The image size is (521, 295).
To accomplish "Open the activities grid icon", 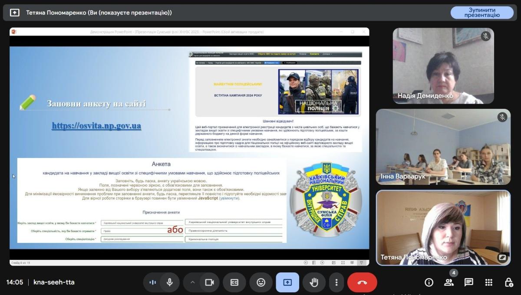I will point(489,282).
